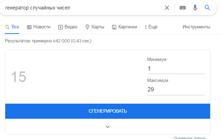Viewport: 221px width, 139px height.
Task: Switch to the Все tab
Action: point(12,27)
